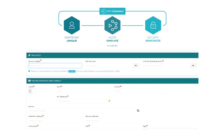The image size is (224, 138).
Task: Click the Prénom input field
Action: tap(141, 91)
